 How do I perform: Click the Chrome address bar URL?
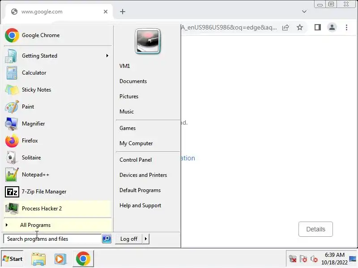coord(229,28)
